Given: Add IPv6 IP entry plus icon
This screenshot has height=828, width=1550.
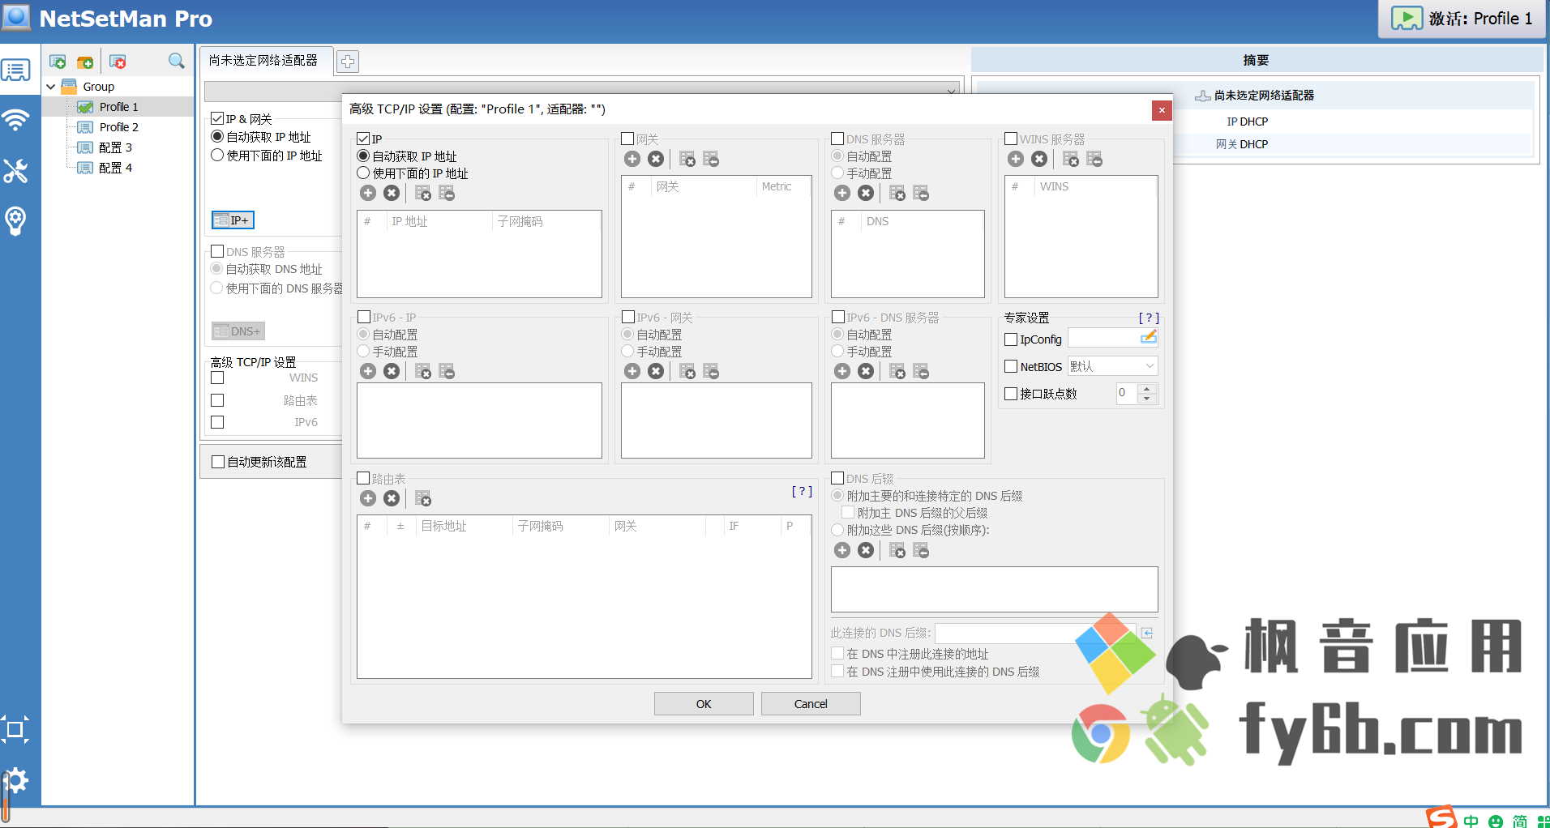Looking at the screenshot, I should tap(368, 371).
